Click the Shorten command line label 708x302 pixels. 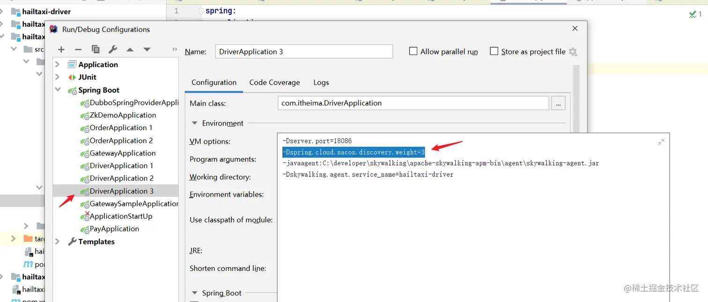[228, 268]
